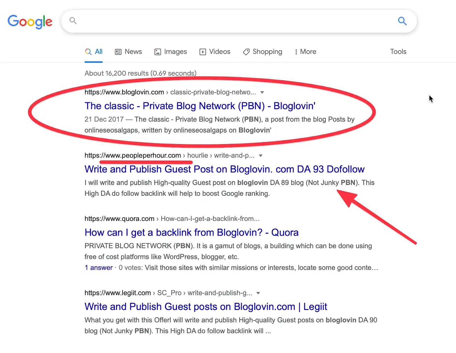Open 'Write and Publish Guest posts' Legiit result
Viewport: 456px width, 353px height.
(206, 307)
